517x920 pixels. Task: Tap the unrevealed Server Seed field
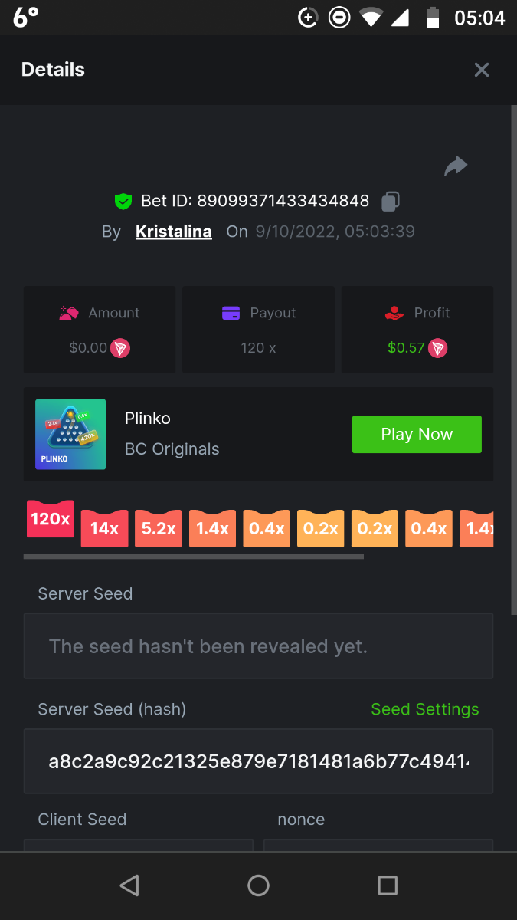(x=258, y=646)
